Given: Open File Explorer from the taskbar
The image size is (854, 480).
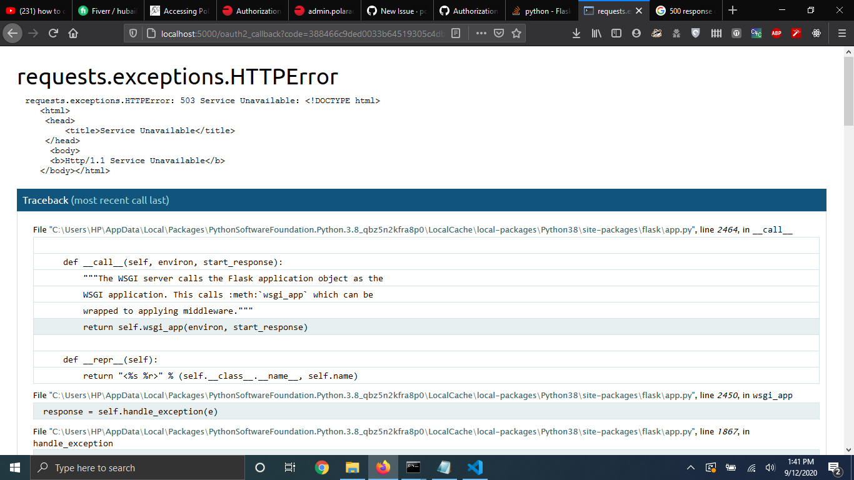Looking at the screenshot, I should [353, 467].
